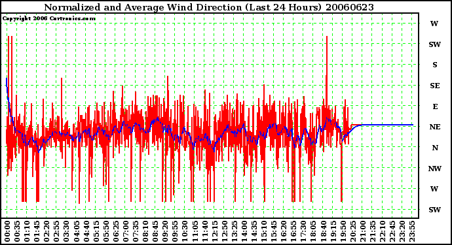Click the 19:50 time axis label
The image size is (452, 245).
tap(343, 231)
